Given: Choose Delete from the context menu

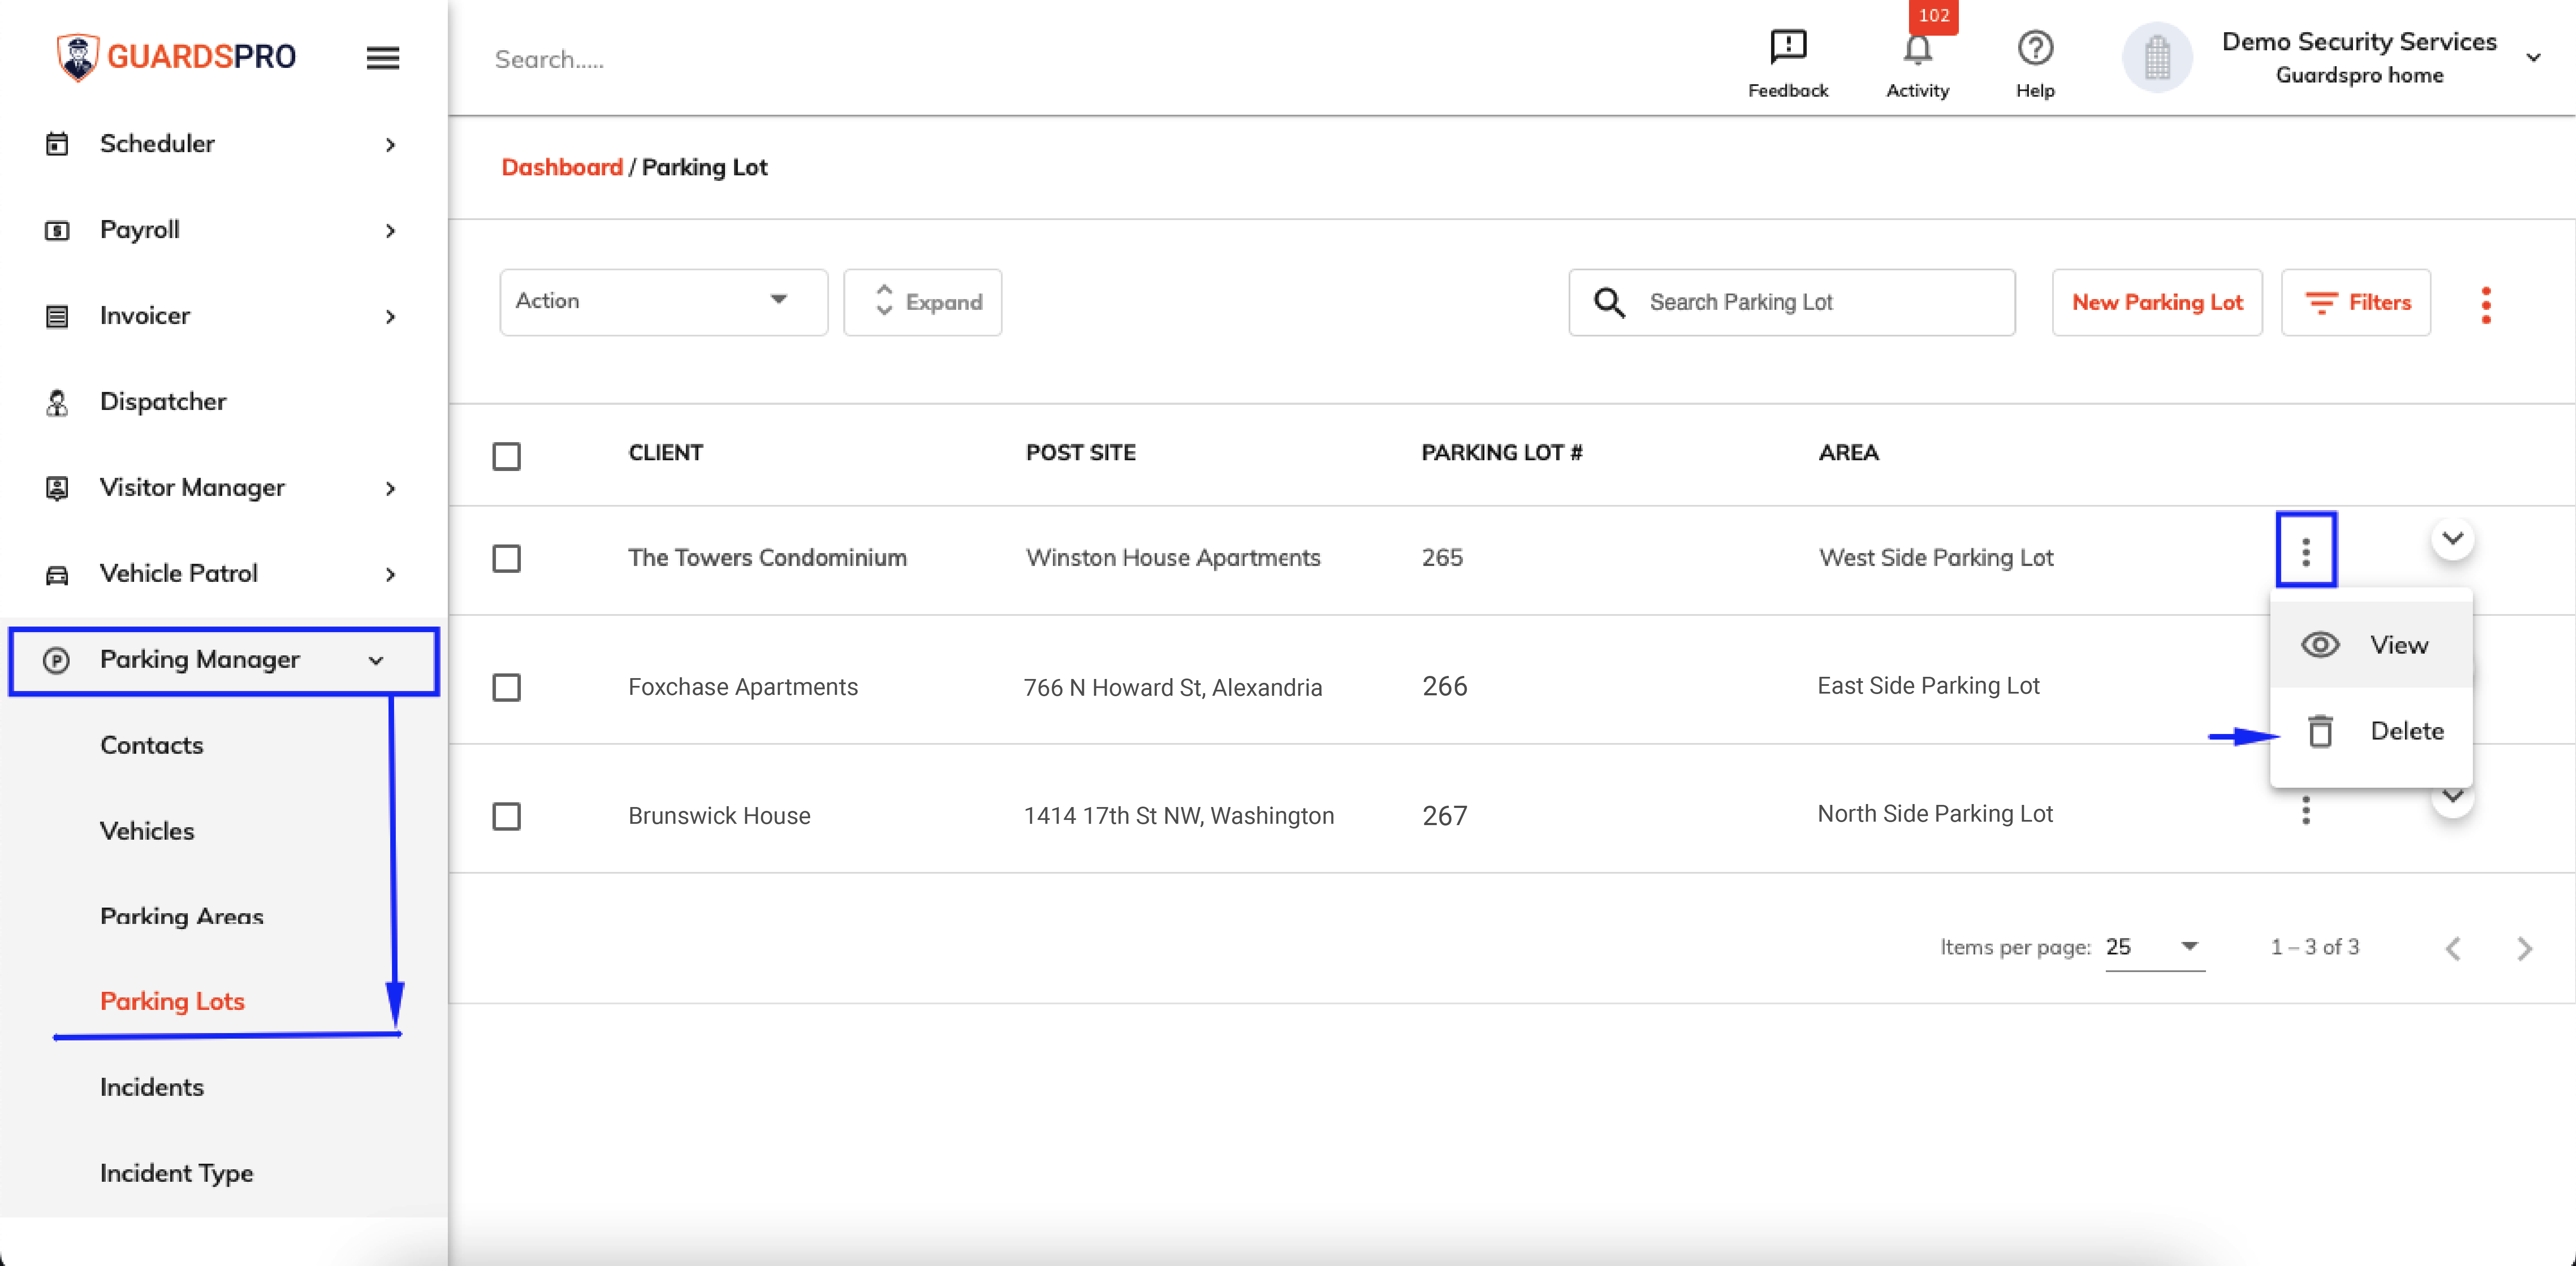Looking at the screenshot, I should (2371, 731).
